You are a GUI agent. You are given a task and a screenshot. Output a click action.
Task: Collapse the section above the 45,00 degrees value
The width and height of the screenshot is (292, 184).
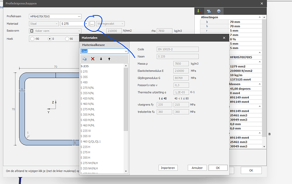(x=259, y=84)
